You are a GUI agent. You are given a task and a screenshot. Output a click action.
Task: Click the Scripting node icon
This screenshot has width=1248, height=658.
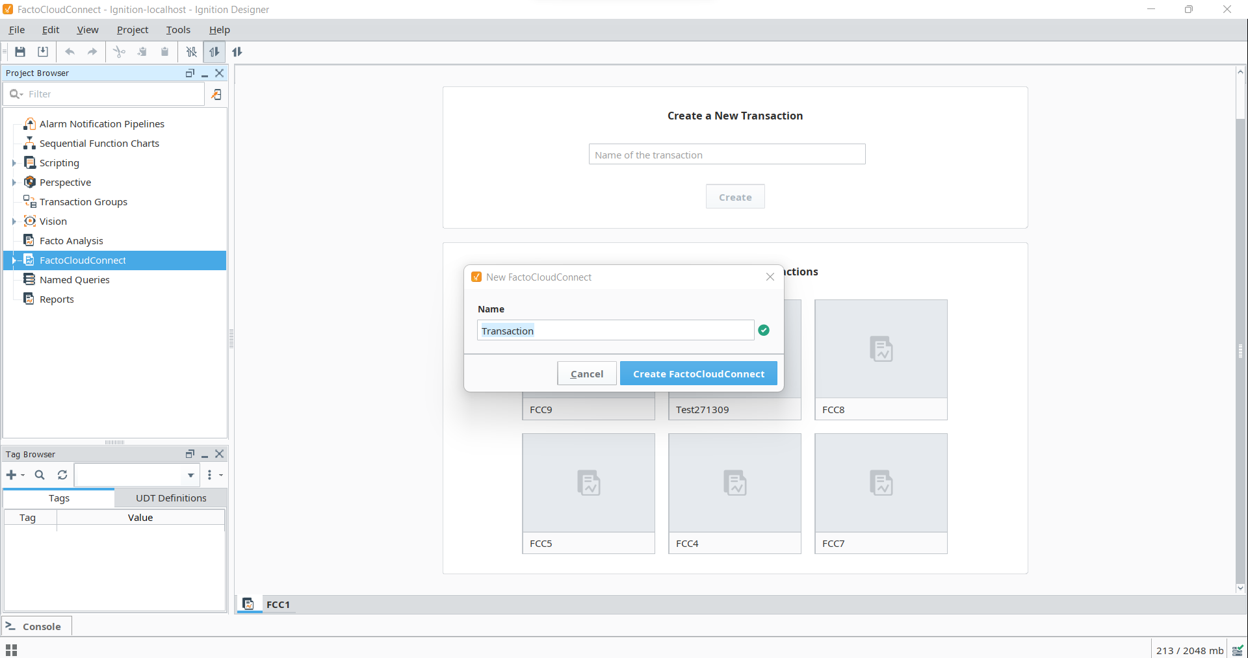[x=29, y=162]
